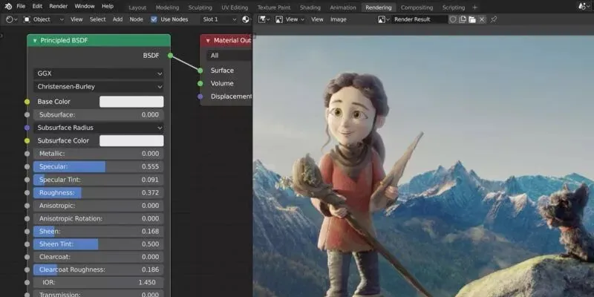
Task: Switch to the Compositing workspace tab
Action: click(417, 7)
